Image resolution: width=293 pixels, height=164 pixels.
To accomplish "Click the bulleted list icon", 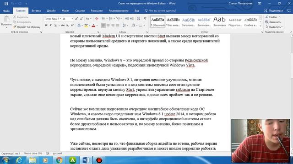I will click(x=103, y=19).
